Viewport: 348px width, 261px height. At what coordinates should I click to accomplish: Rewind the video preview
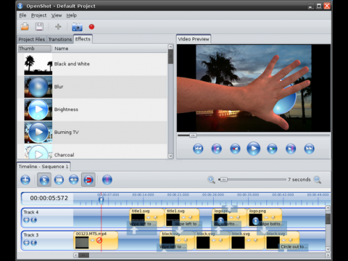point(235,149)
